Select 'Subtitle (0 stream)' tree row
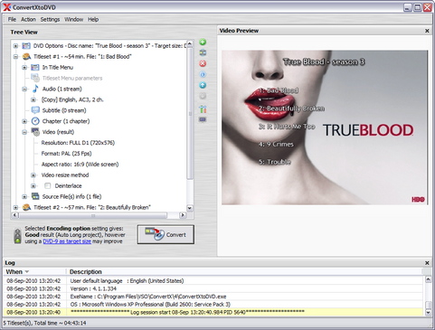Viewport: 435px width, 330px height. (x=64, y=110)
